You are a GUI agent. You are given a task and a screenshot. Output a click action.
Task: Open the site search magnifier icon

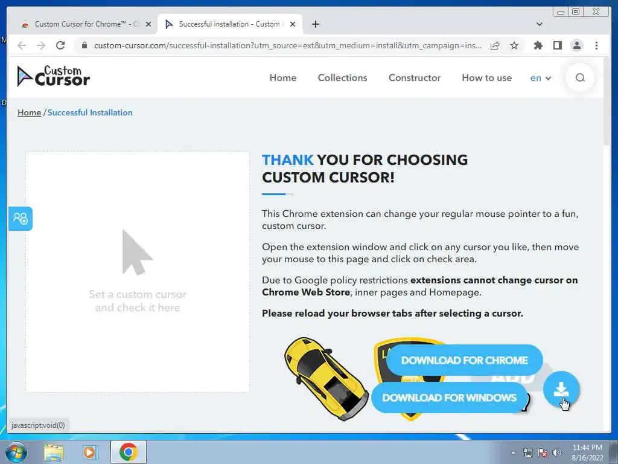click(x=580, y=78)
